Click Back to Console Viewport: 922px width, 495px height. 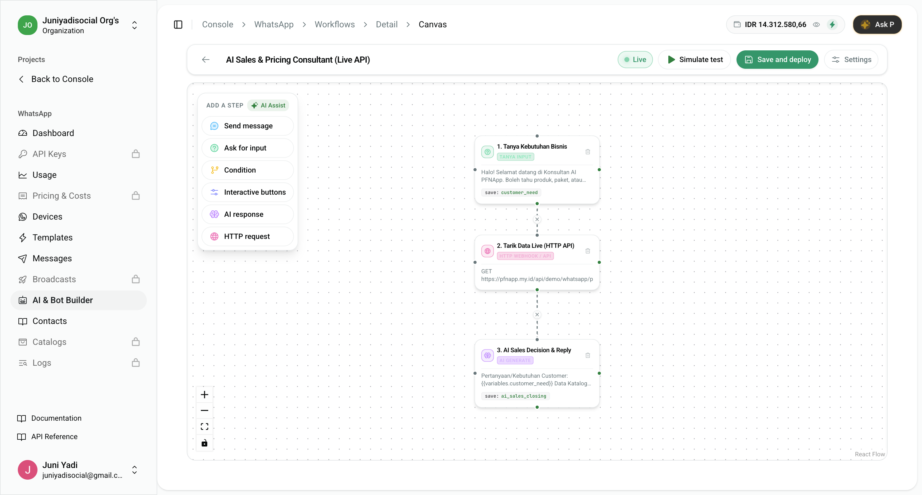(x=56, y=79)
